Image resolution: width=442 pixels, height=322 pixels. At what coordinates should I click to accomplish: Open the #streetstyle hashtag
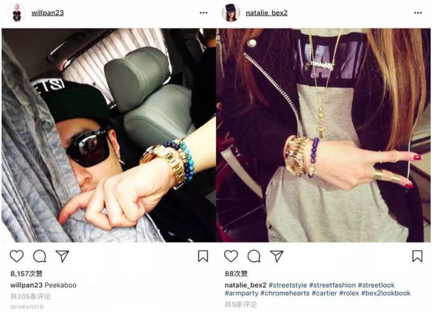[288, 285]
